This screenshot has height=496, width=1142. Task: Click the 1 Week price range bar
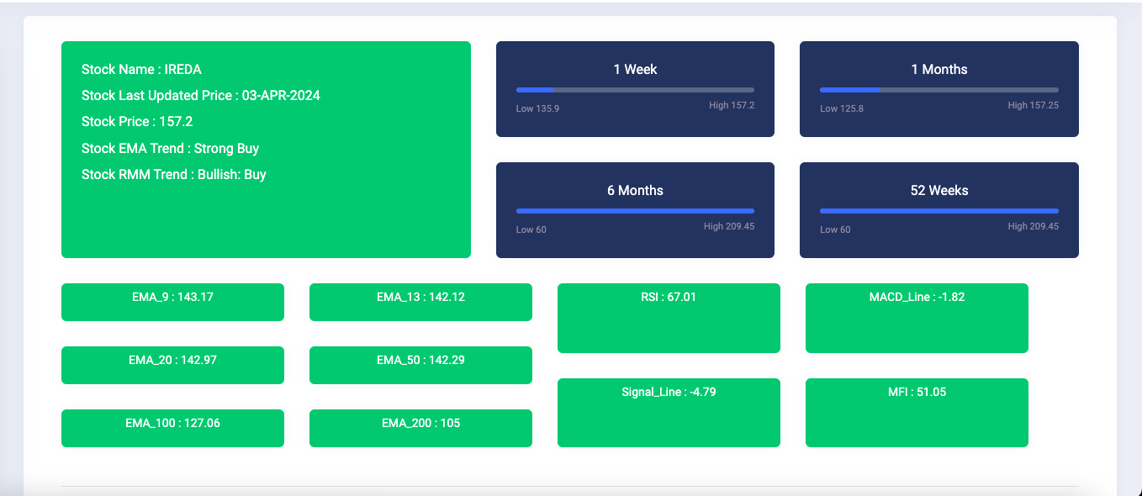[635, 89]
